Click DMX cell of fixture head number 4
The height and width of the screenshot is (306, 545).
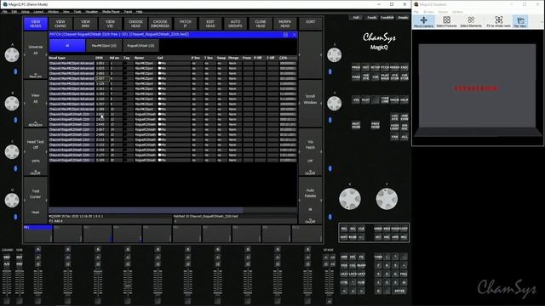coord(101,78)
